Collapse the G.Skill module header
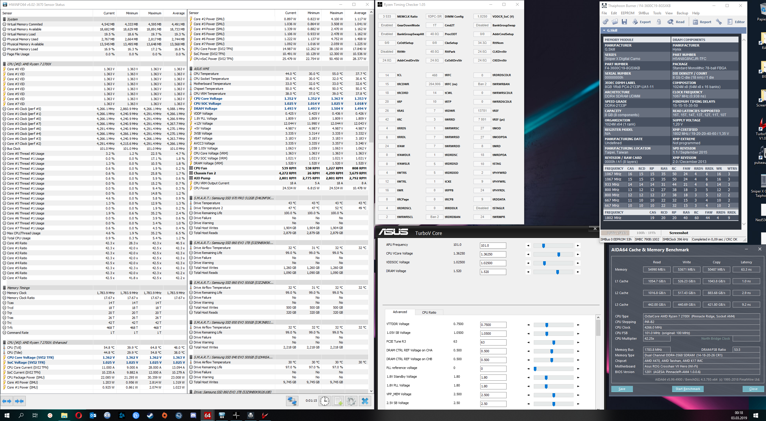 (604, 30)
